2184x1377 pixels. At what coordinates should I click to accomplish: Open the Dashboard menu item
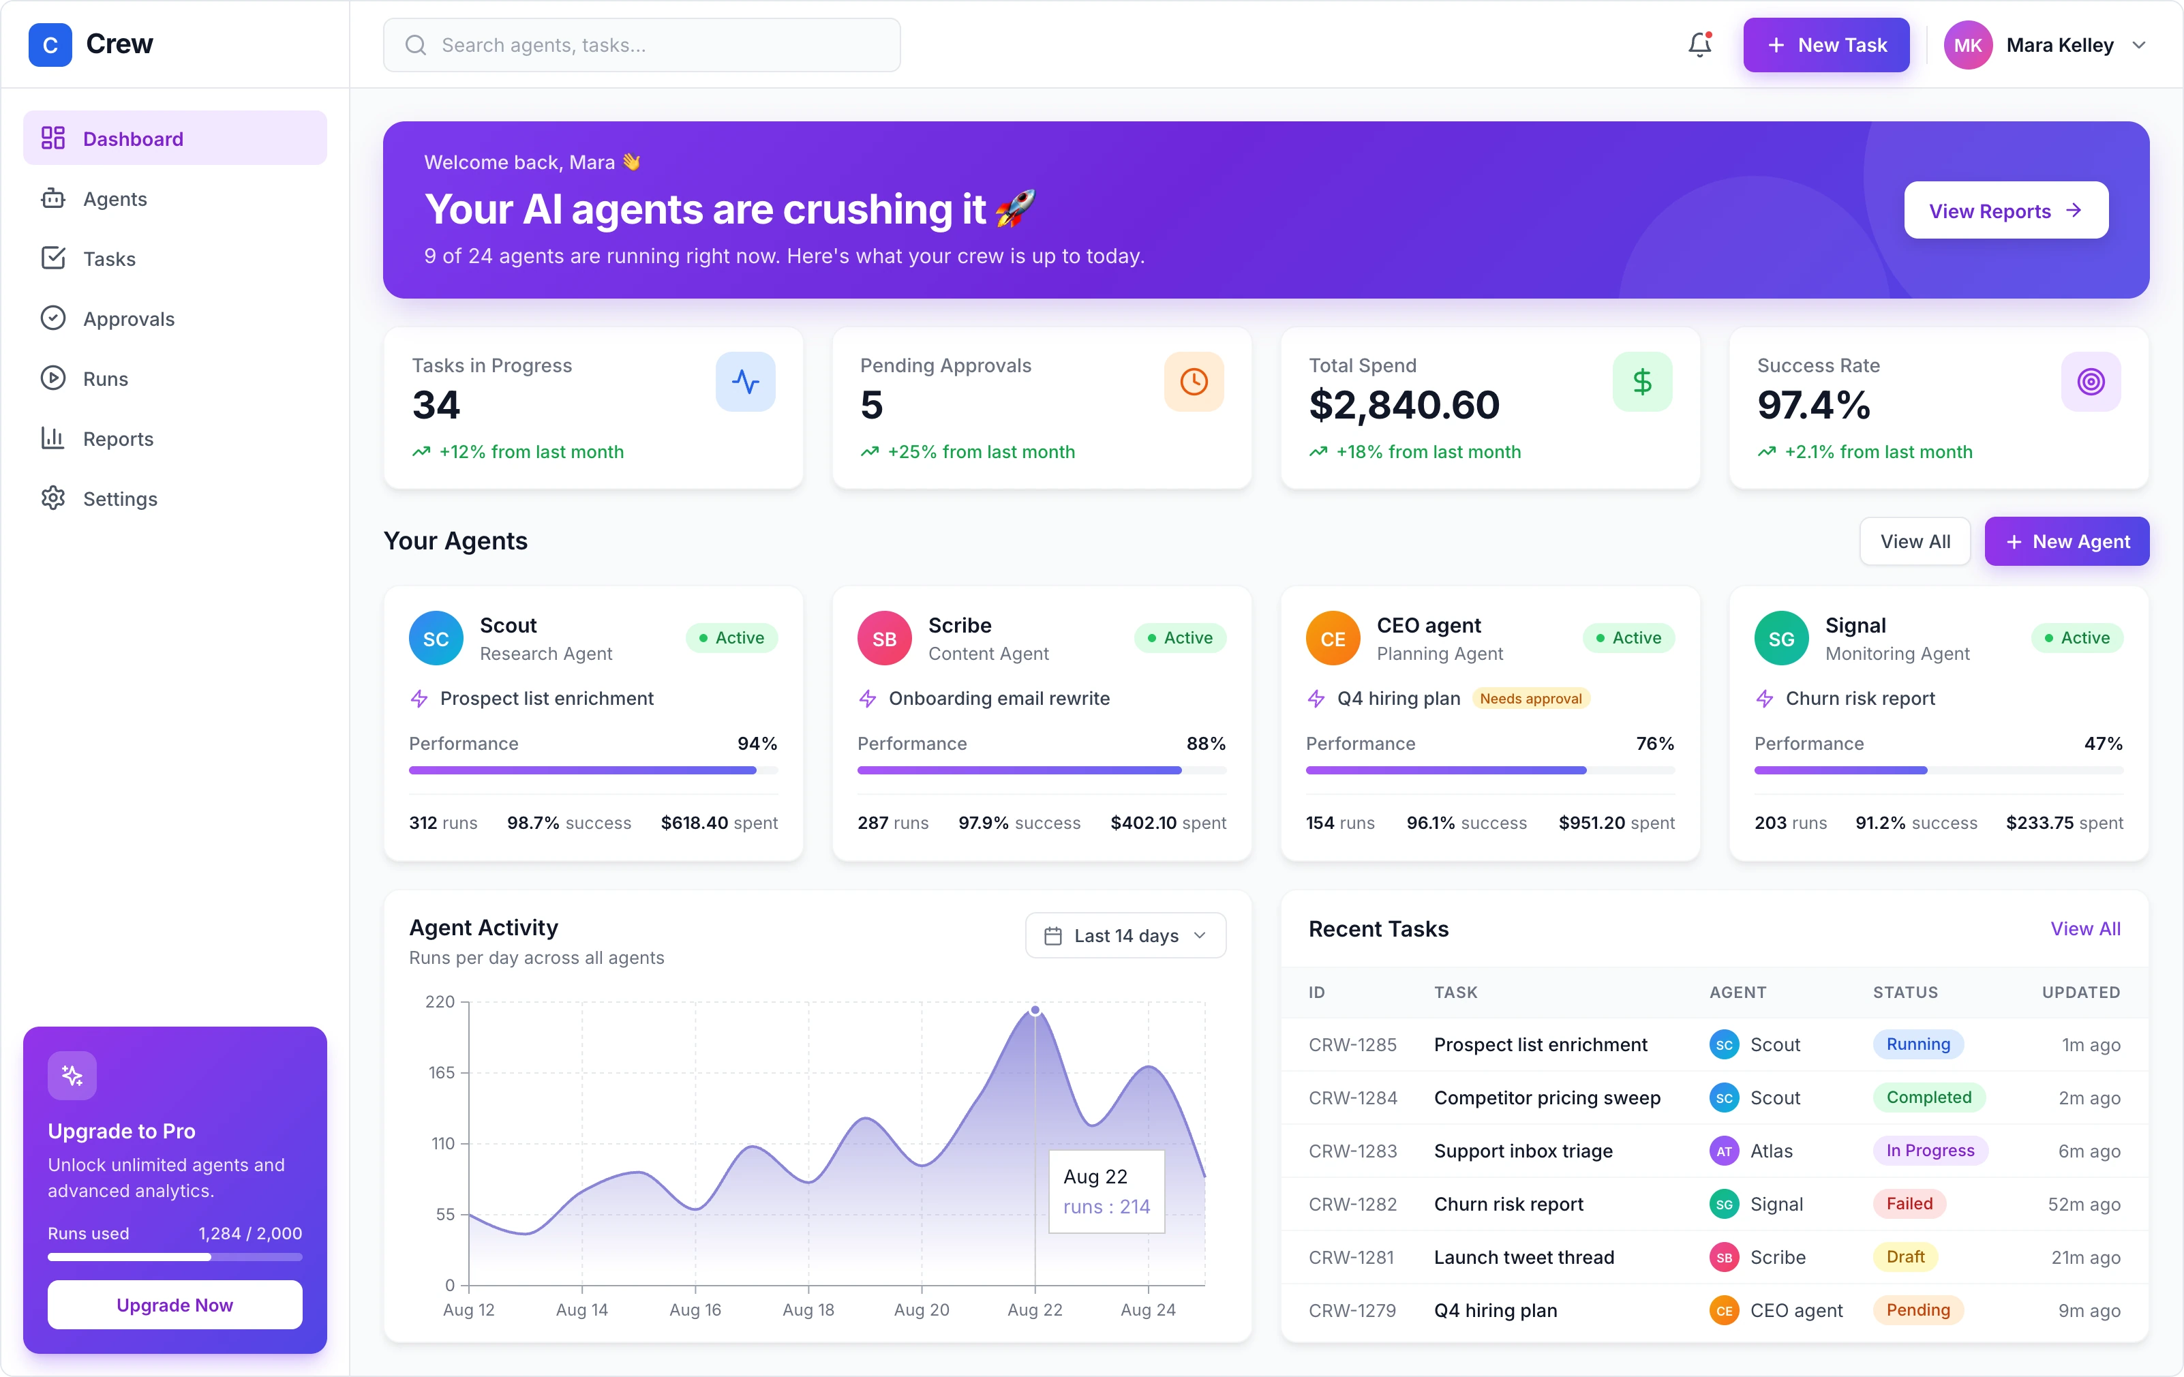175,138
